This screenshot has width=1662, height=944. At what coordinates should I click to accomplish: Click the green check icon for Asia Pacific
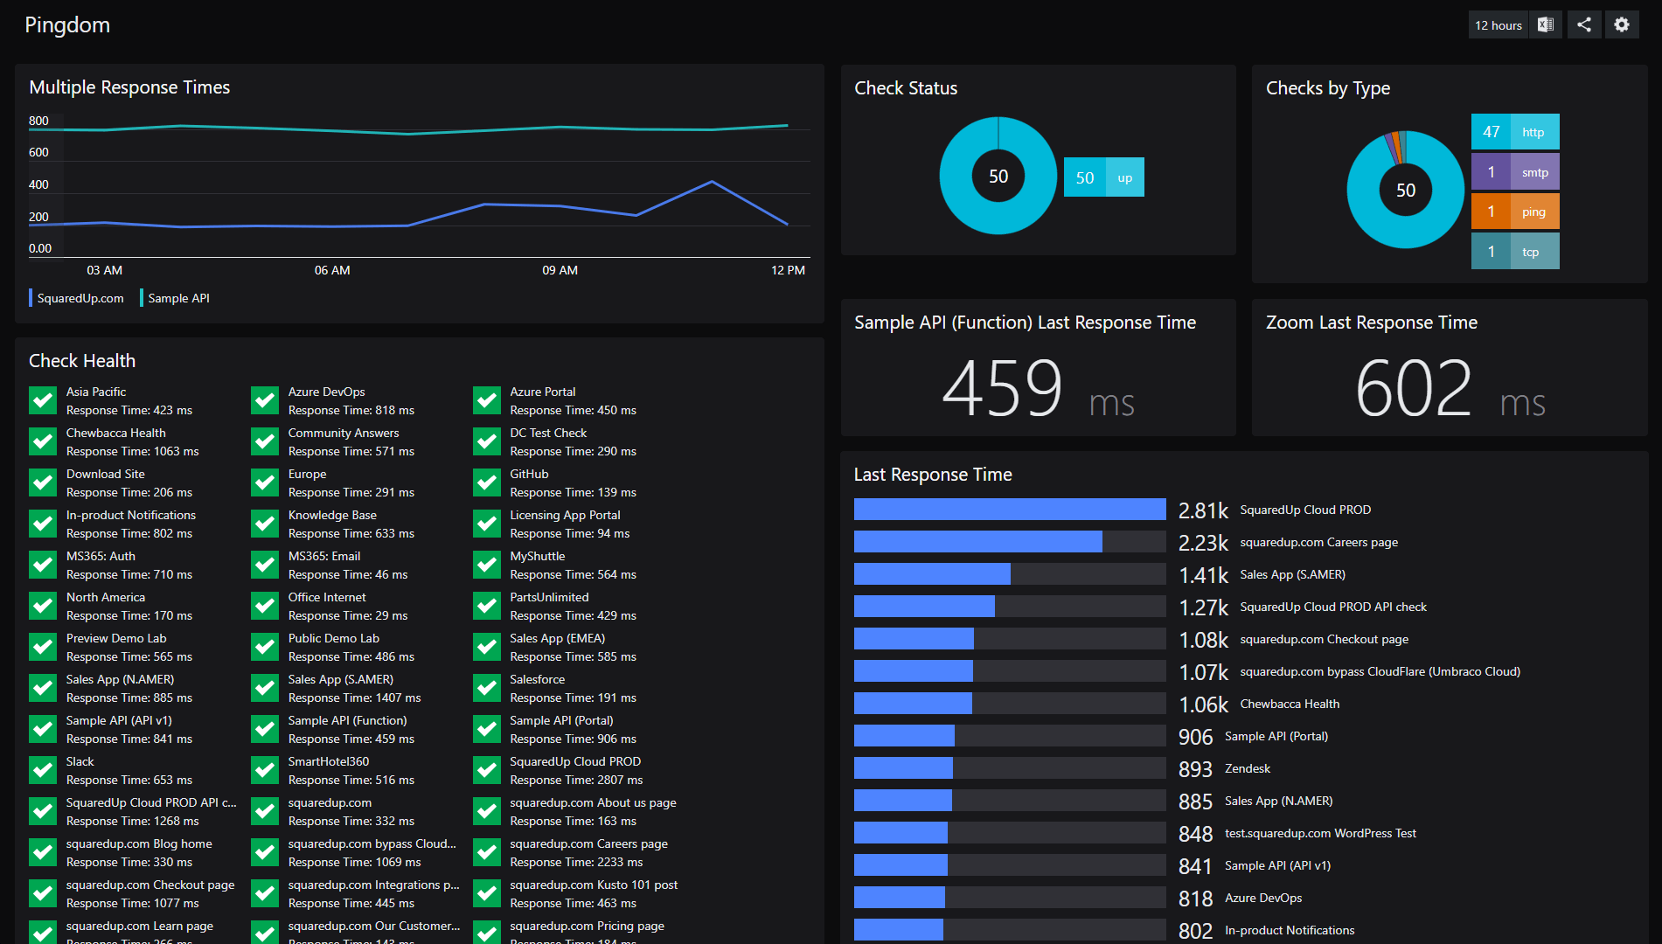[43, 400]
